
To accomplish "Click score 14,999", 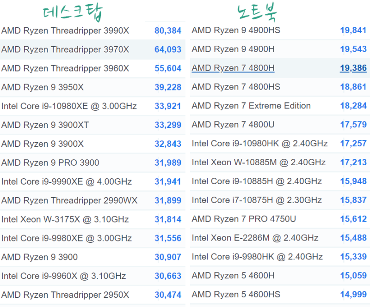I will [353, 294].
